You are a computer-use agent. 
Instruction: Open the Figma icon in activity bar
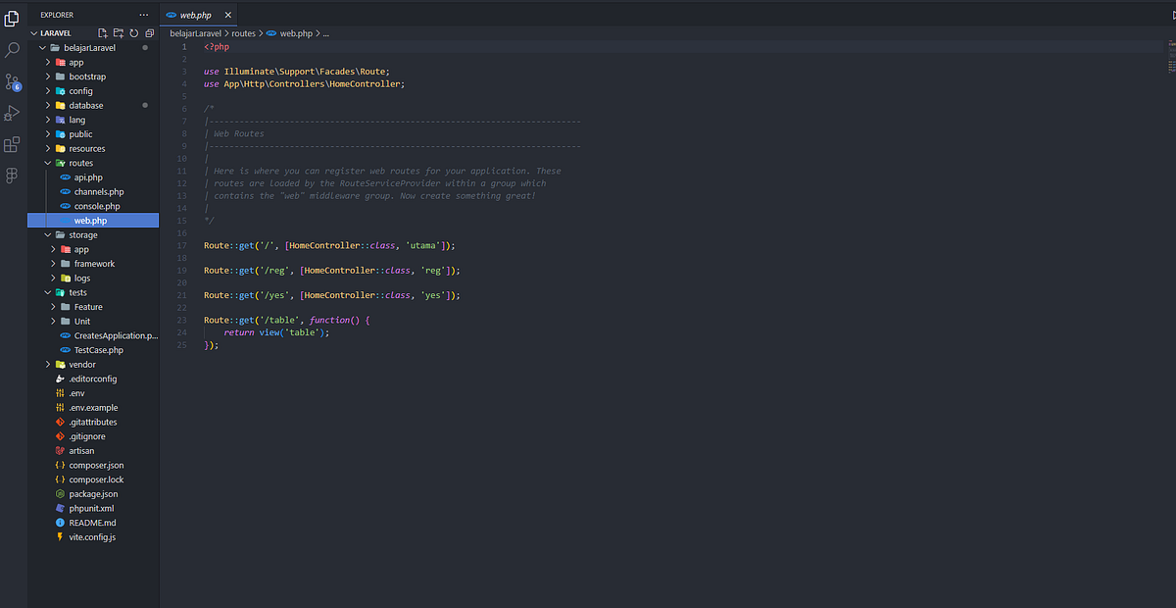[13, 176]
